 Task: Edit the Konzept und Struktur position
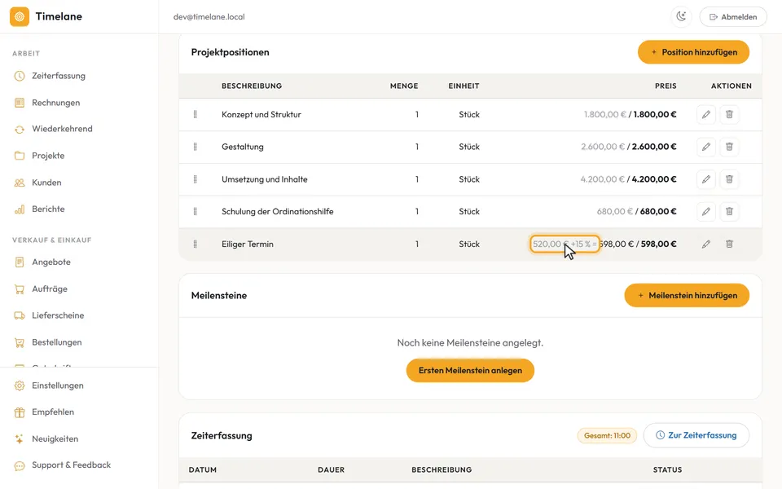tap(705, 115)
